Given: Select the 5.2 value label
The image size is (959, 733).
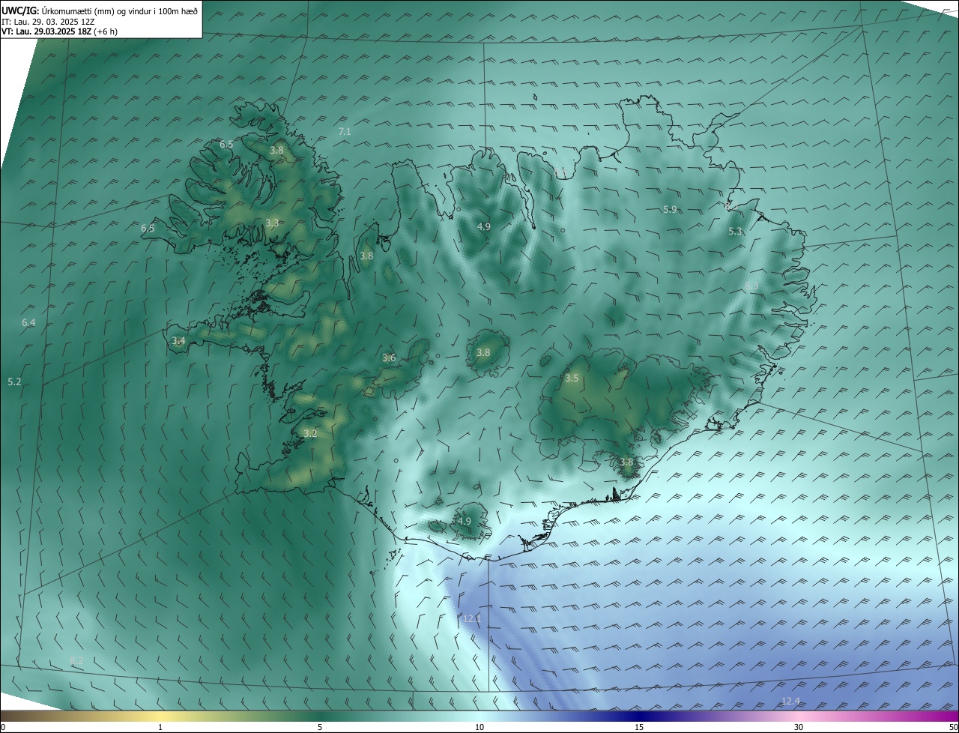Looking at the screenshot, I should (x=14, y=382).
